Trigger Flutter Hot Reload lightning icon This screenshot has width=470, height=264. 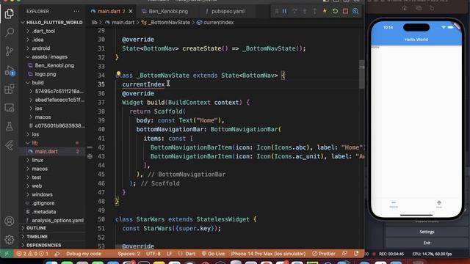pos(325,12)
